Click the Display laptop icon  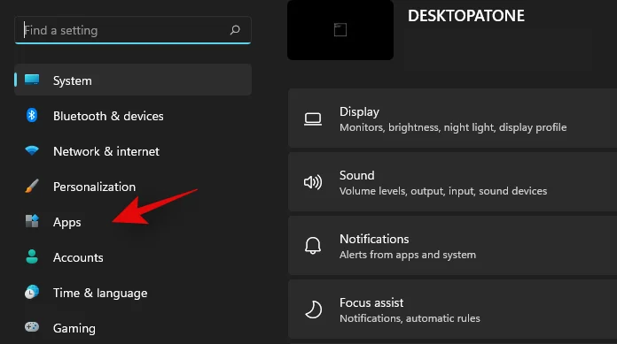pos(313,118)
